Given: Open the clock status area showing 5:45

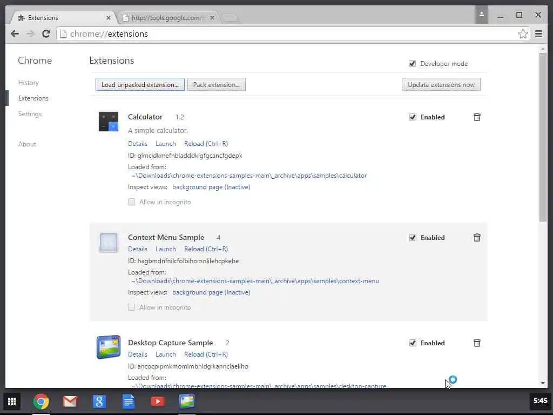Looking at the screenshot, I should pyautogui.click(x=540, y=401).
